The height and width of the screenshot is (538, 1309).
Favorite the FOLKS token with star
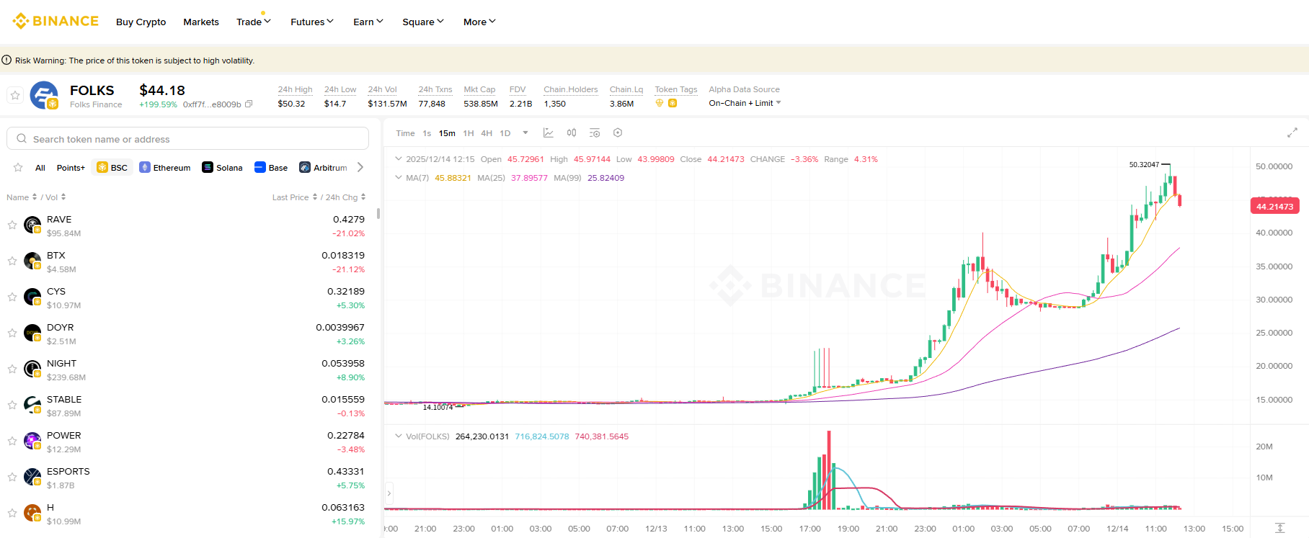point(15,95)
